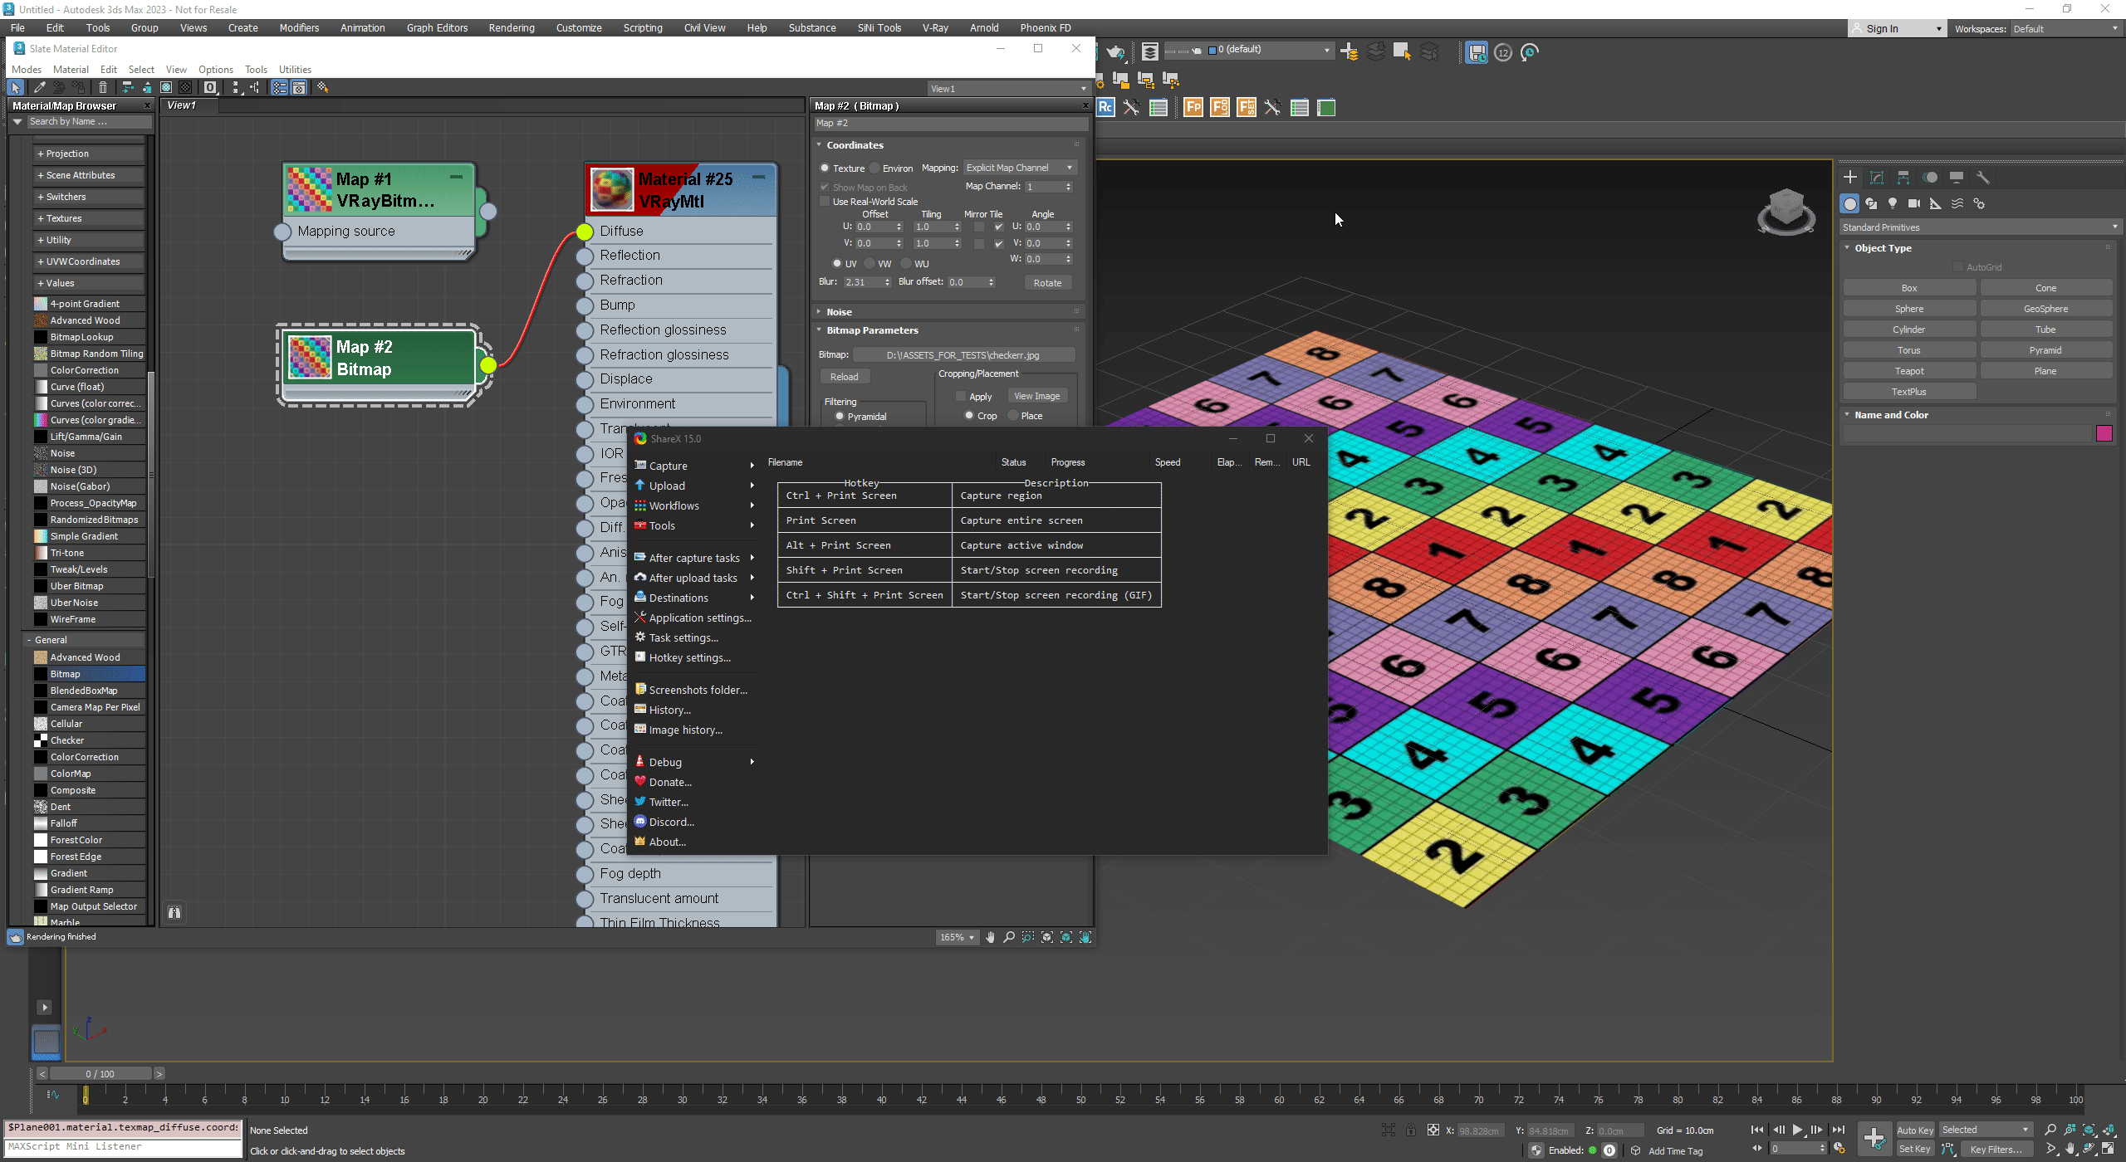Click the Forest LOD icon
This screenshot has height=1162, width=2126.
(x=1220, y=107)
